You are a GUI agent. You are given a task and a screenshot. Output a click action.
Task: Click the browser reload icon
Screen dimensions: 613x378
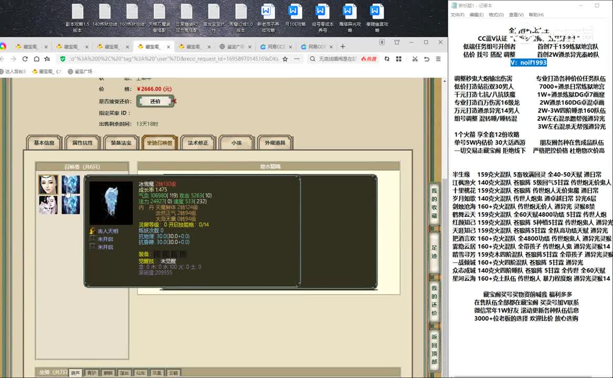[25, 59]
